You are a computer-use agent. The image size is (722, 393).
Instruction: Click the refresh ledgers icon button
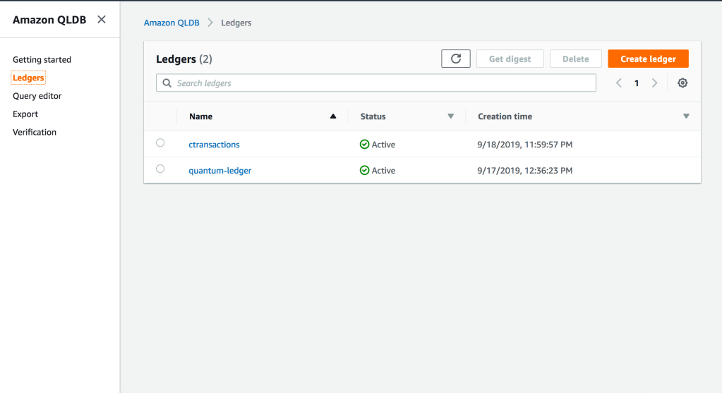(x=456, y=59)
